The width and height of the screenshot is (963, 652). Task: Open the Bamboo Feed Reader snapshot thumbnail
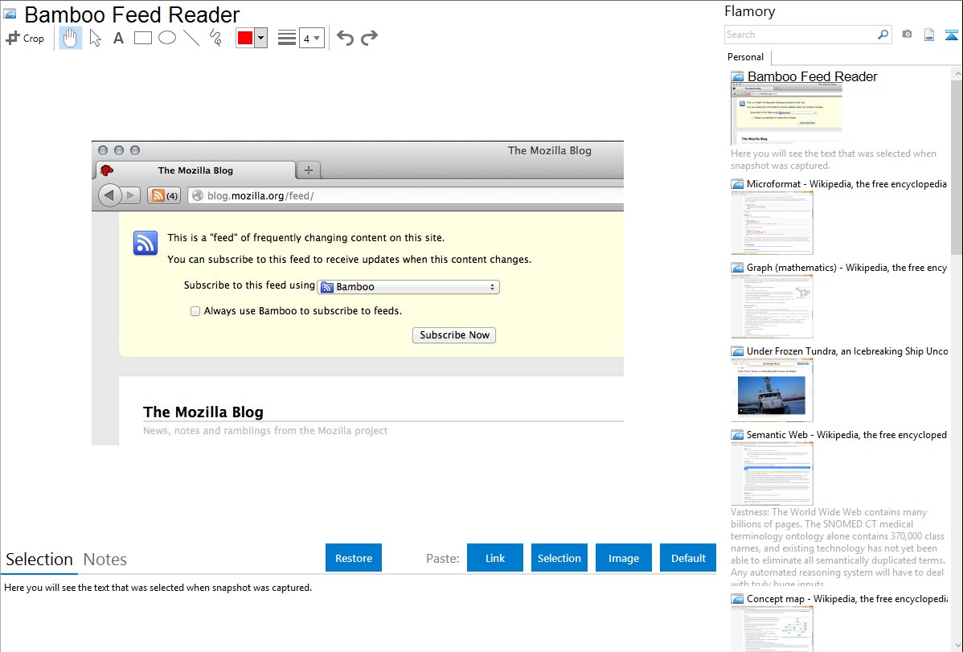pyautogui.click(x=787, y=115)
